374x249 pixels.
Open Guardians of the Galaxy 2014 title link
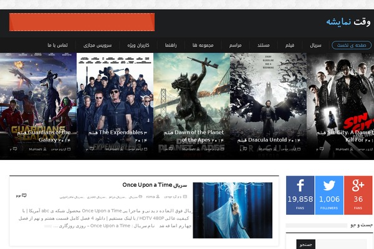tap(44, 136)
